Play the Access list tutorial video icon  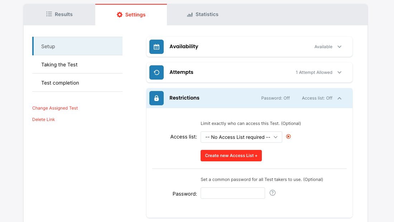pyautogui.click(x=288, y=136)
